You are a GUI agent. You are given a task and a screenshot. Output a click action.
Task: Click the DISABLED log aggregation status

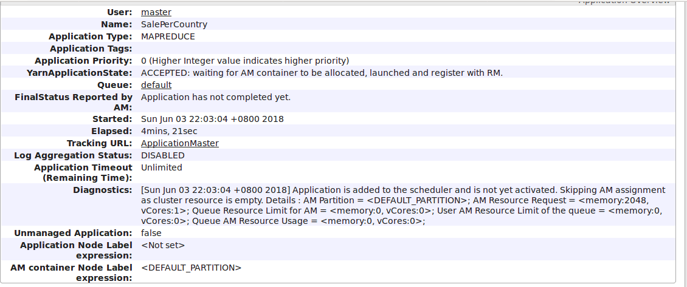[x=162, y=155]
